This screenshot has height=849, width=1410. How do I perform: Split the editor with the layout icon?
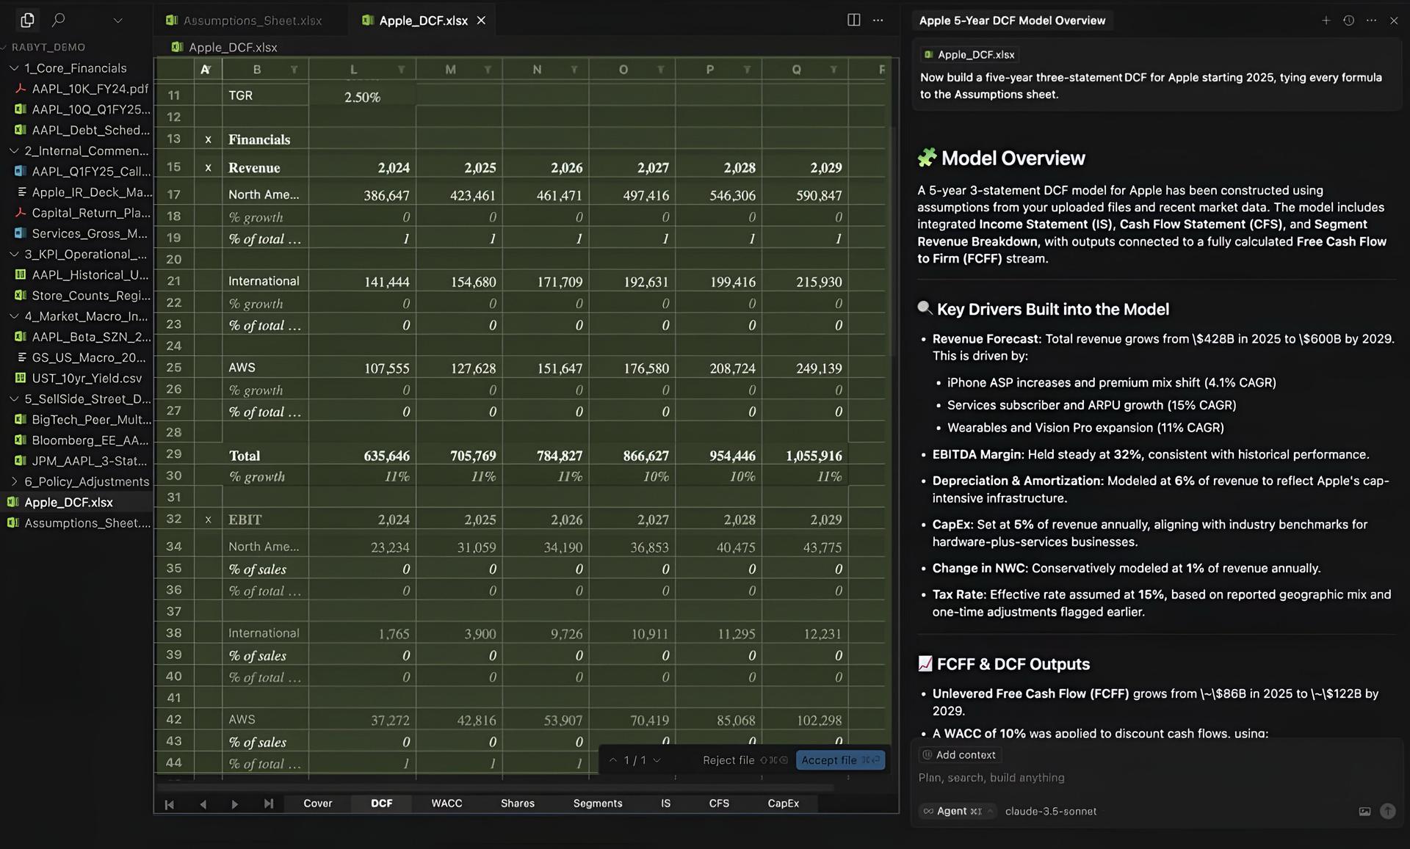(x=853, y=20)
